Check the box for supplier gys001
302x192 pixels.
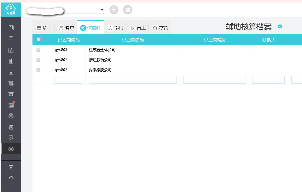(38, 50)
